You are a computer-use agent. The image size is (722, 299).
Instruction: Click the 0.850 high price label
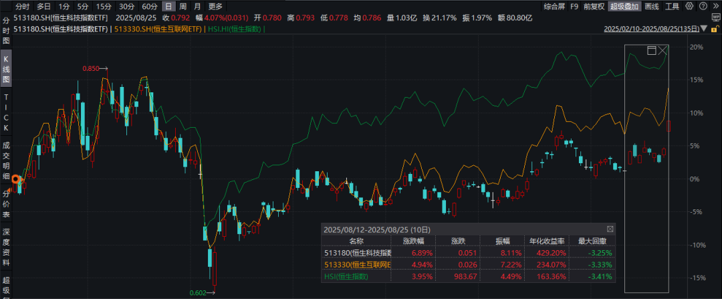[x=91, y=69]
